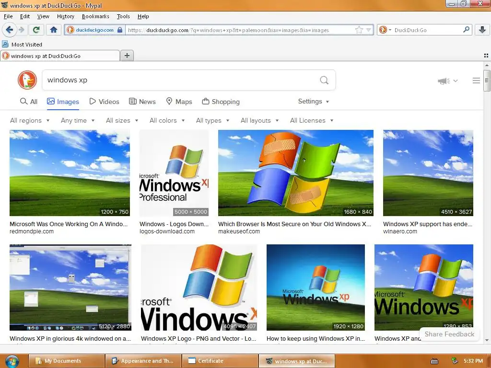Switch to the Videos tab
The height and width of the screenshot is (368, 491).
click(x=104, y=102)
